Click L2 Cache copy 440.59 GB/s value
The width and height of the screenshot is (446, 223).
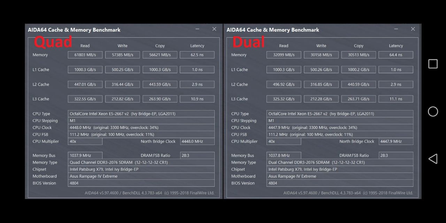(359, 84)
